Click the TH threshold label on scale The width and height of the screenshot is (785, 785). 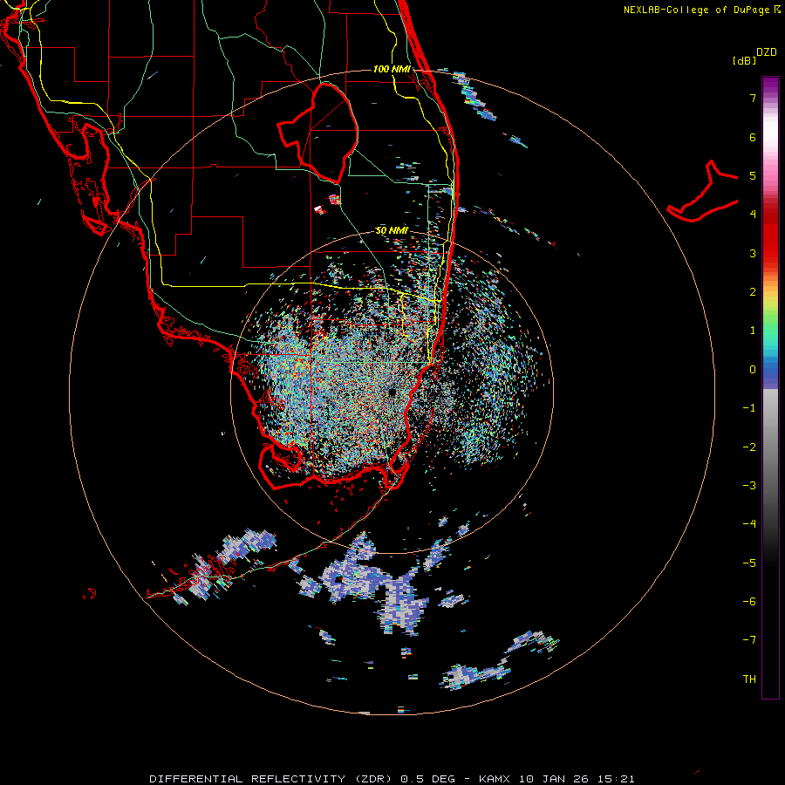749,679
